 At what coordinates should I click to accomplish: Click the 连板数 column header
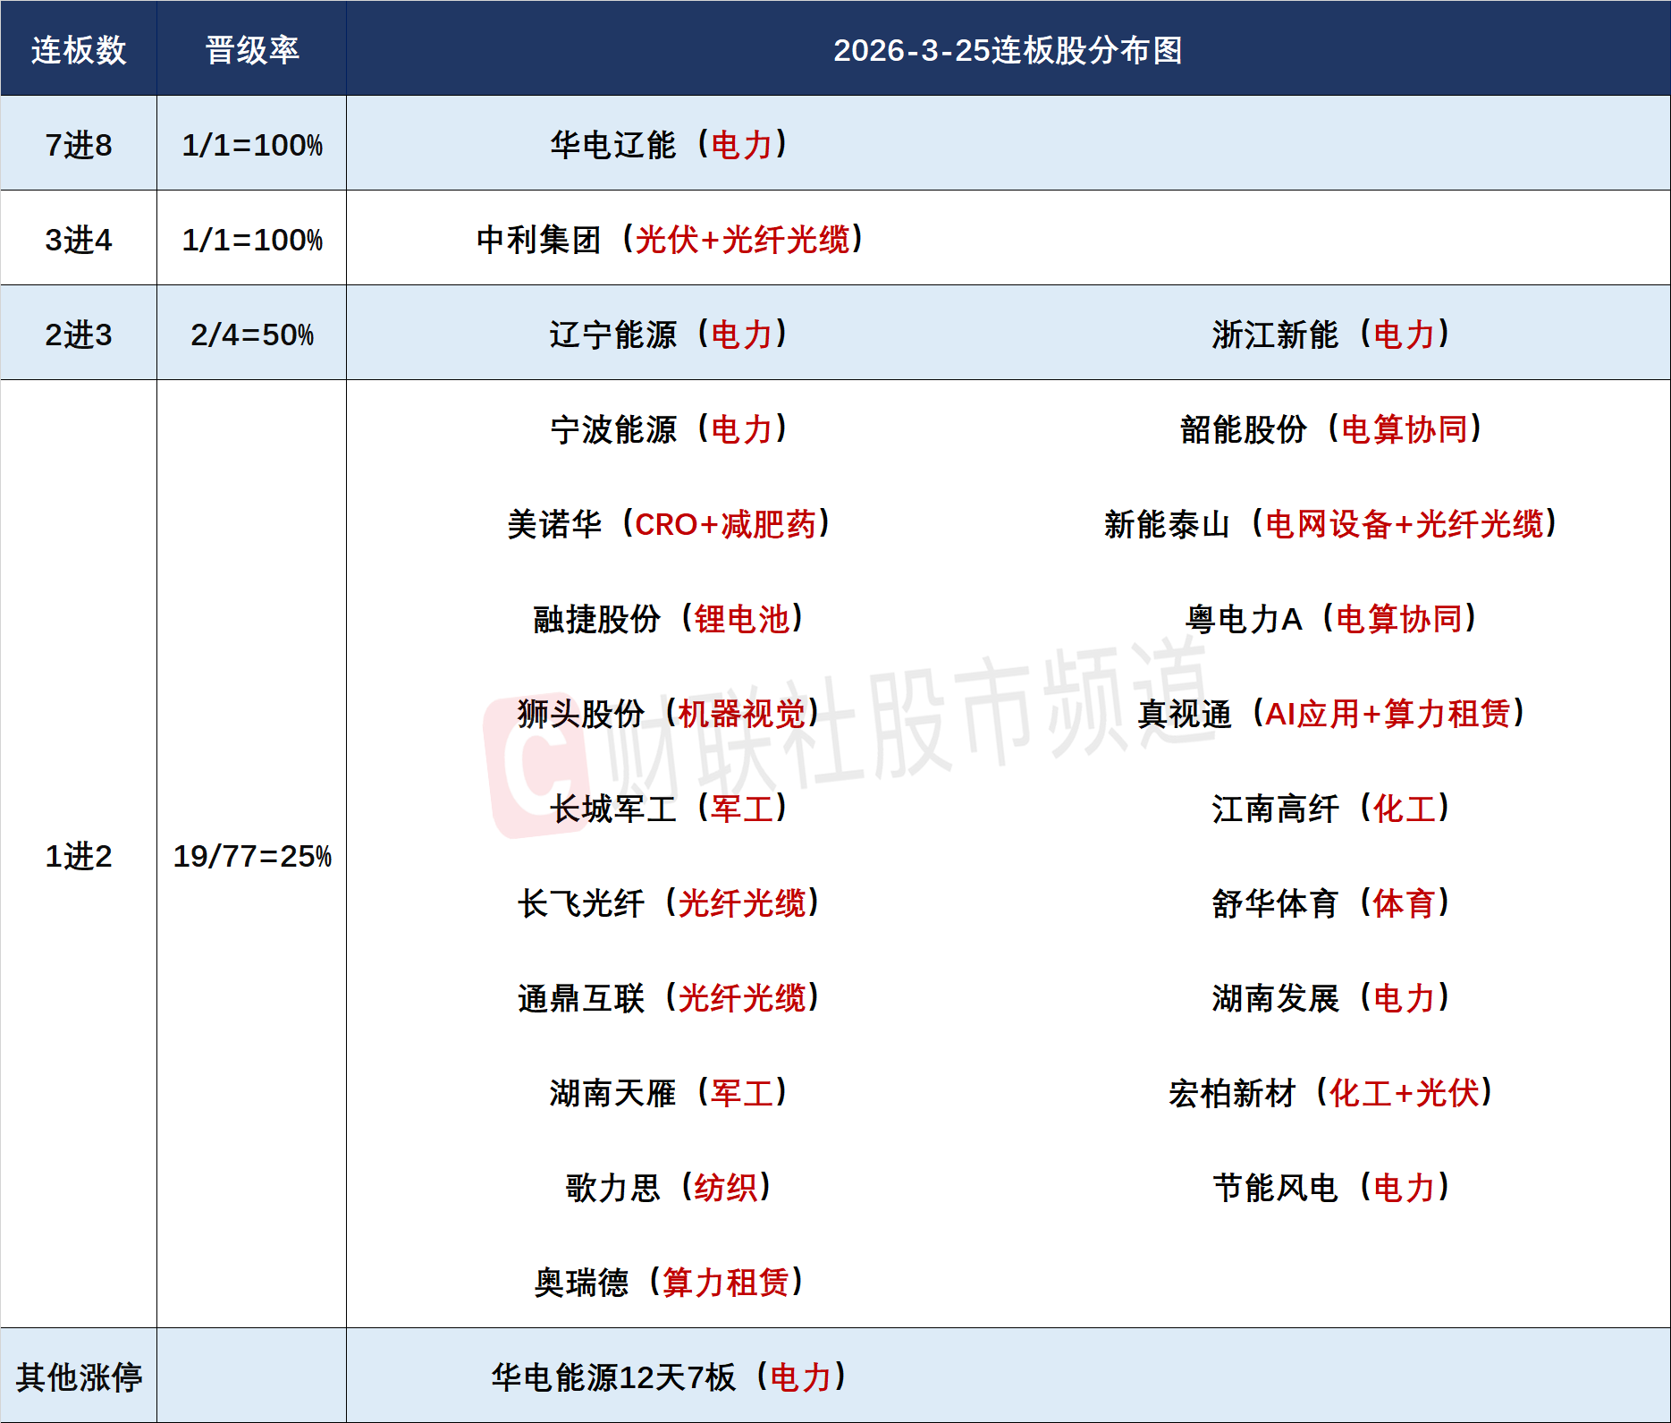tap(79, 50)
